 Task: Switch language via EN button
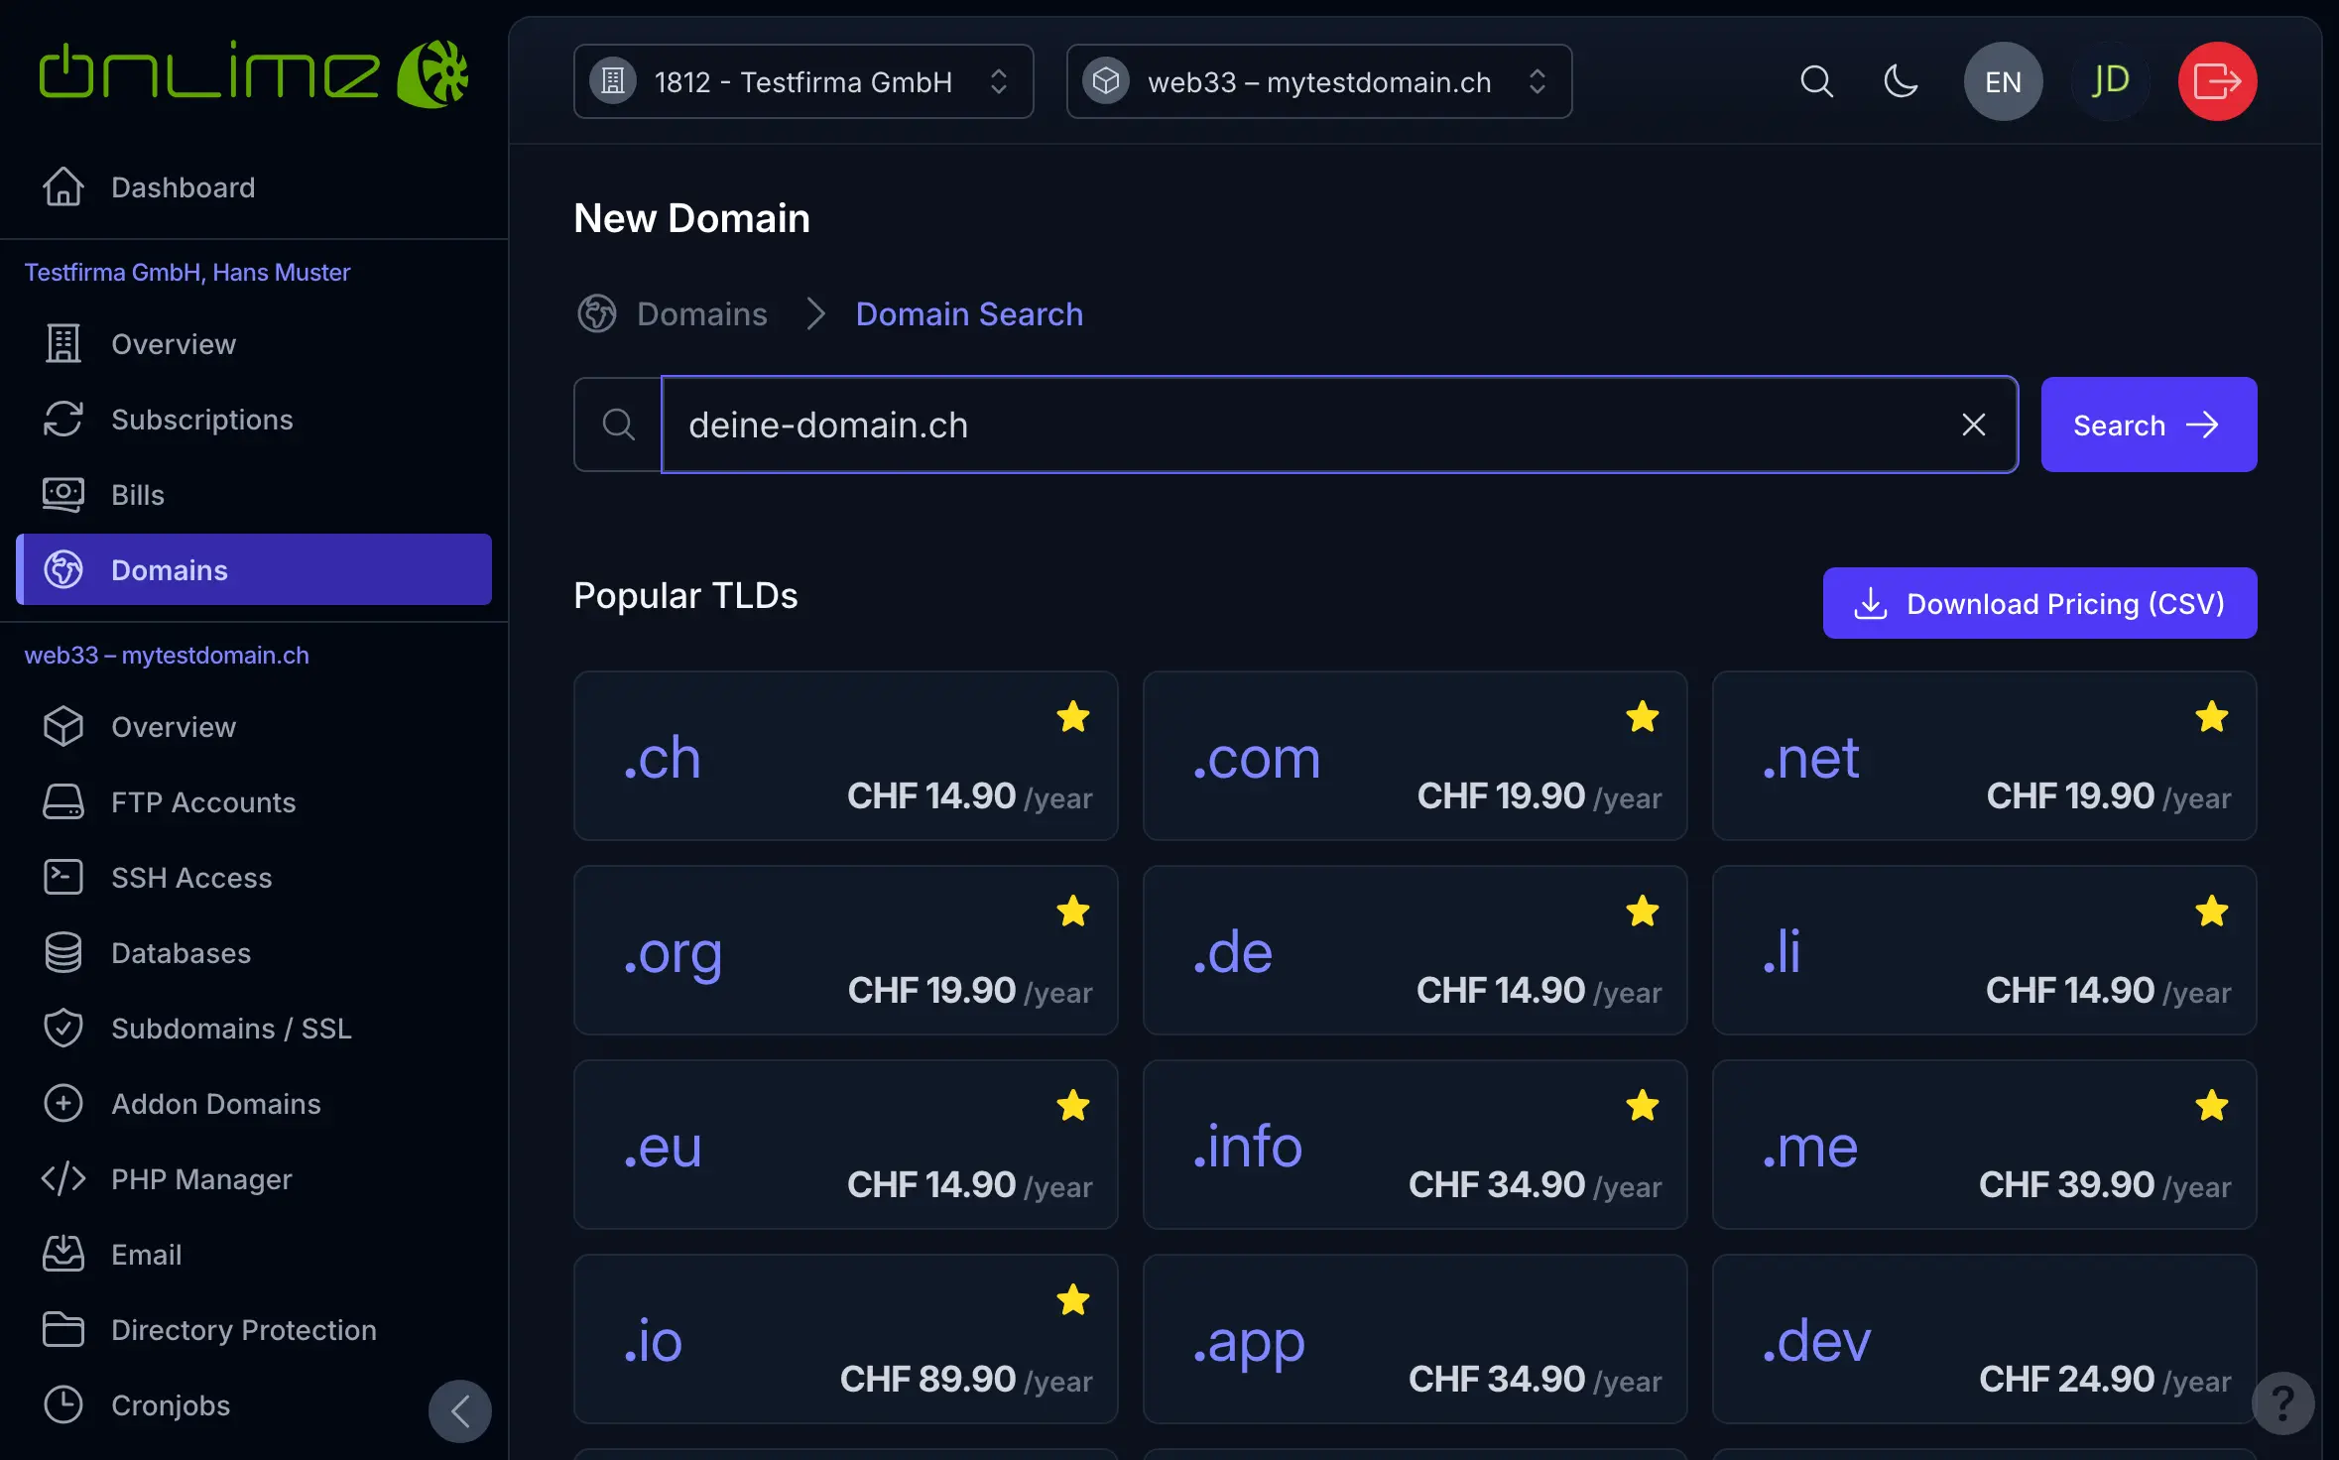tap(2003, 81)
